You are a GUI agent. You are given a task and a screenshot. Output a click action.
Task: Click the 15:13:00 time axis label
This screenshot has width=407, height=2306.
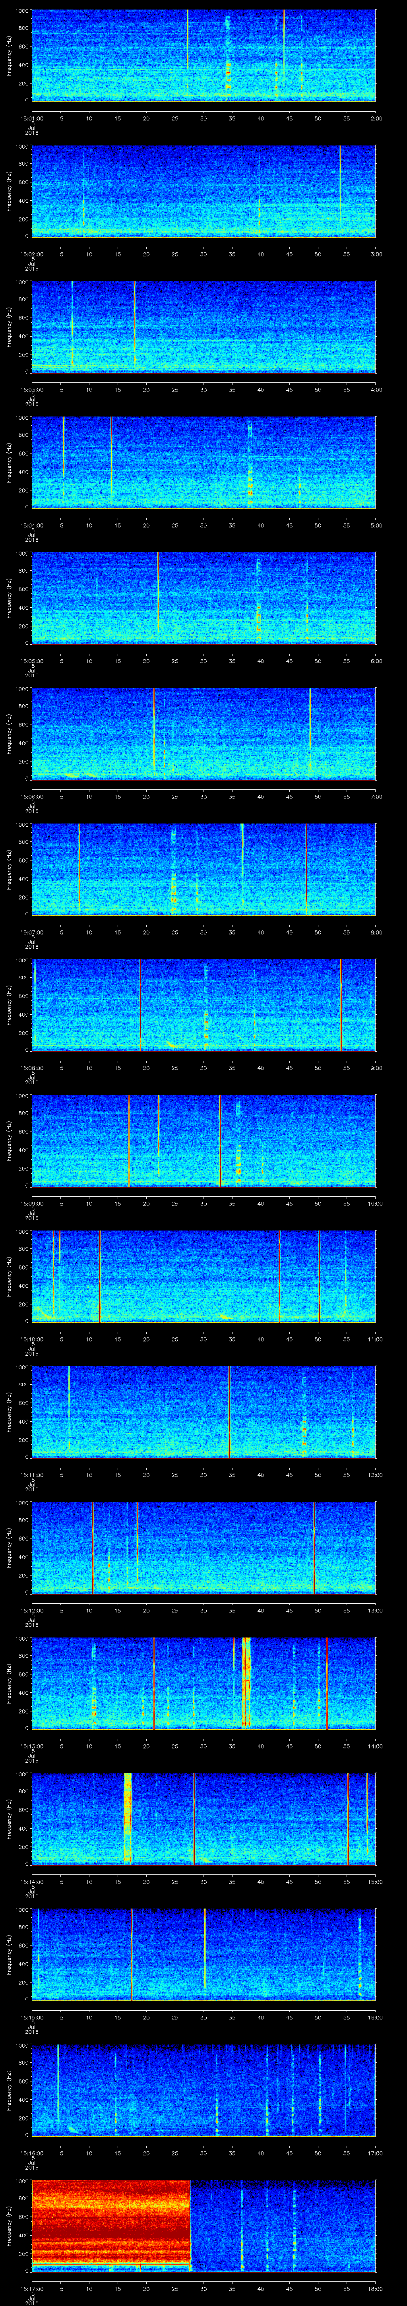click(31, 1746)
